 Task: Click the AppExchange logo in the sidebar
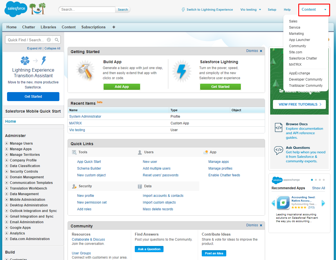click(286, 180)
